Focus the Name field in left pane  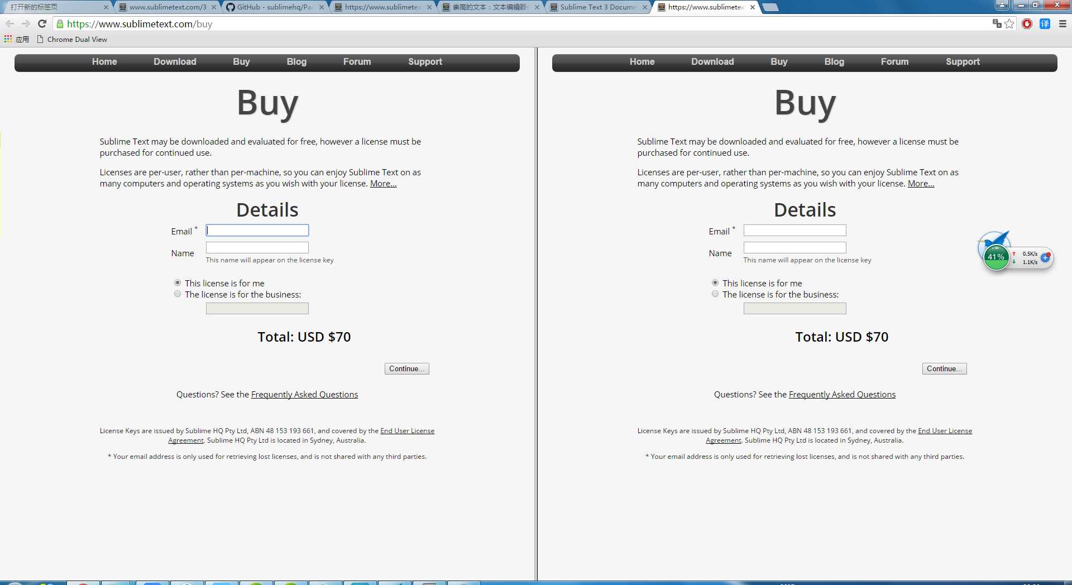tap(257, 247)
